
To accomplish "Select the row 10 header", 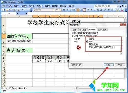I will 4,64.
